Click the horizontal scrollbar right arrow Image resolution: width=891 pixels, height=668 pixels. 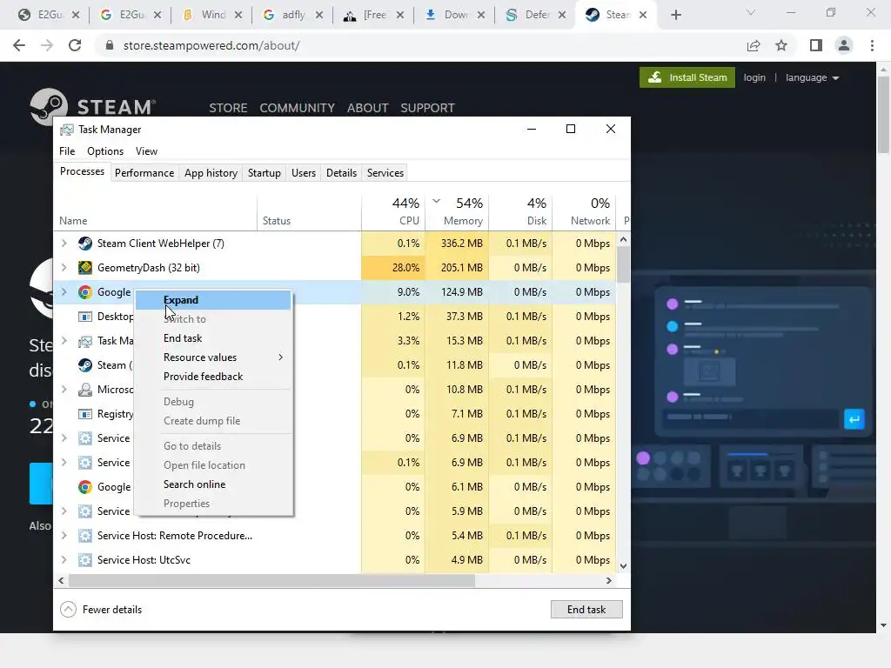tap(608, 580)
